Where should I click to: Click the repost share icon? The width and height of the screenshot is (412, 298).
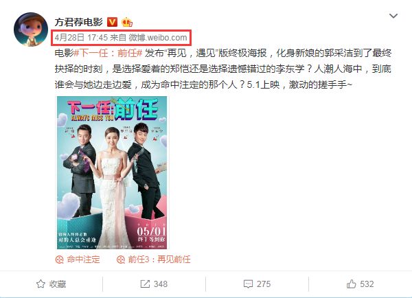pyautogui.click(x=145, y=284)
